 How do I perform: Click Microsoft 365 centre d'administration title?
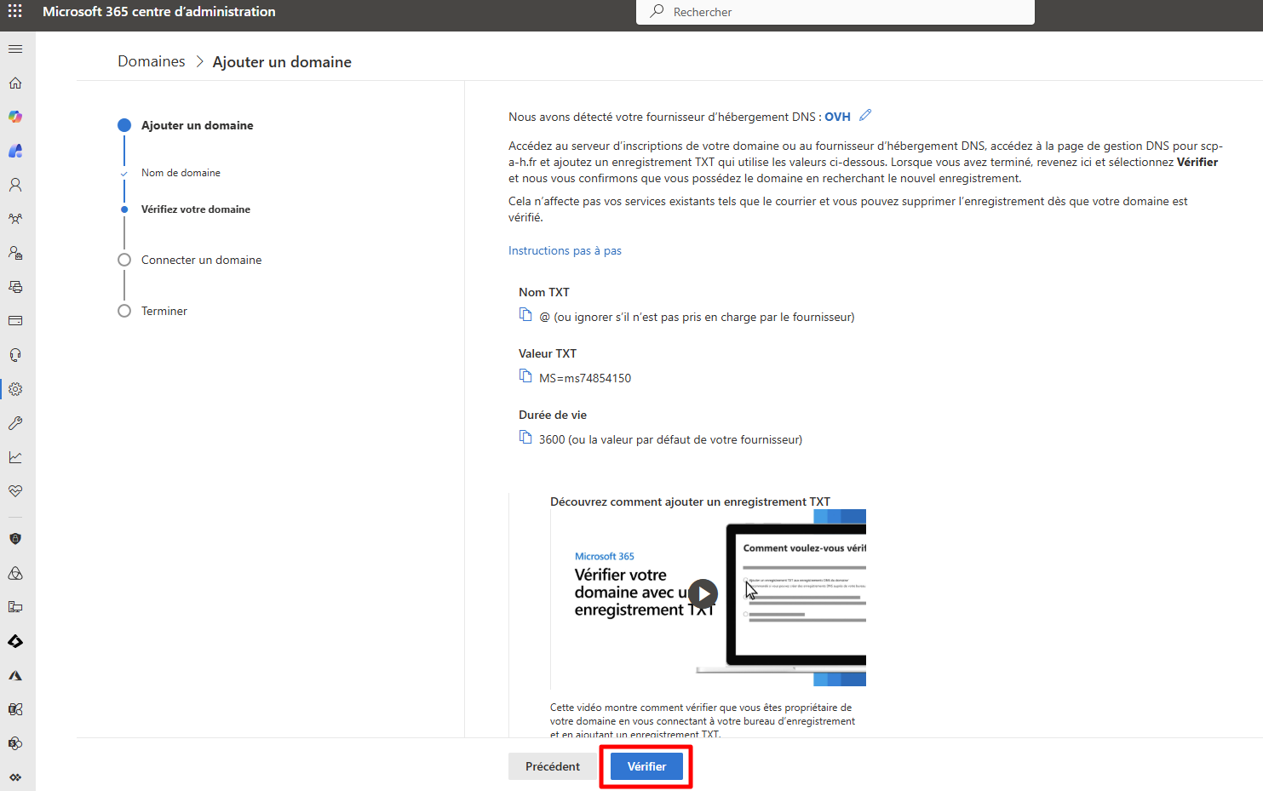tap(159, 11)
